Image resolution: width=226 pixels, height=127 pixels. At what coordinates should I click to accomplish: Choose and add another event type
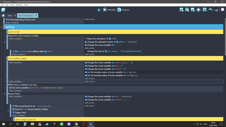198,10
